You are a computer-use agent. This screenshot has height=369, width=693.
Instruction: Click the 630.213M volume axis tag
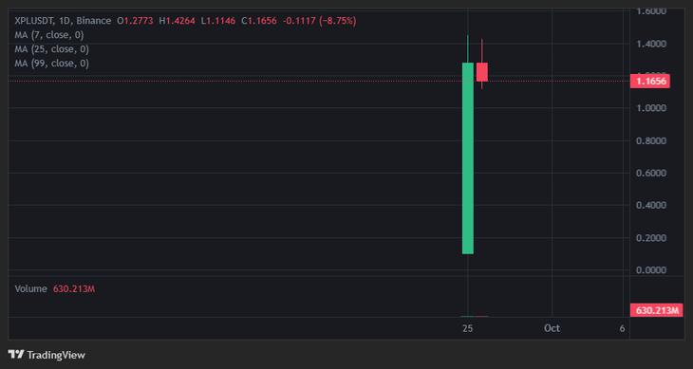pos(656,310)
